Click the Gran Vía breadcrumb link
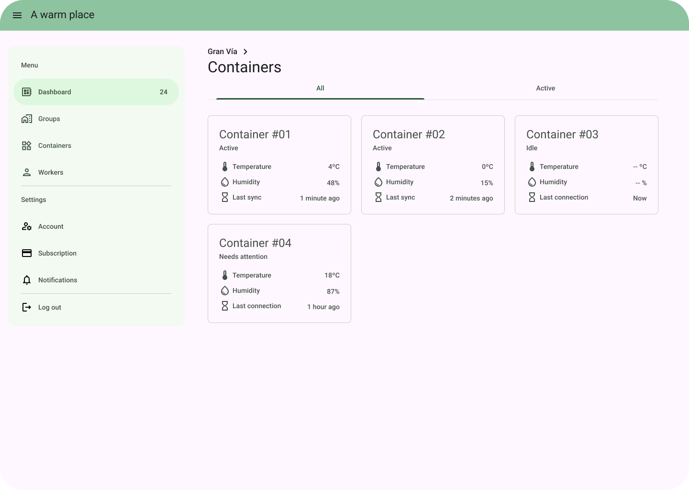The height and width of the screenshot is (490, 689). [x=222, y=52]
